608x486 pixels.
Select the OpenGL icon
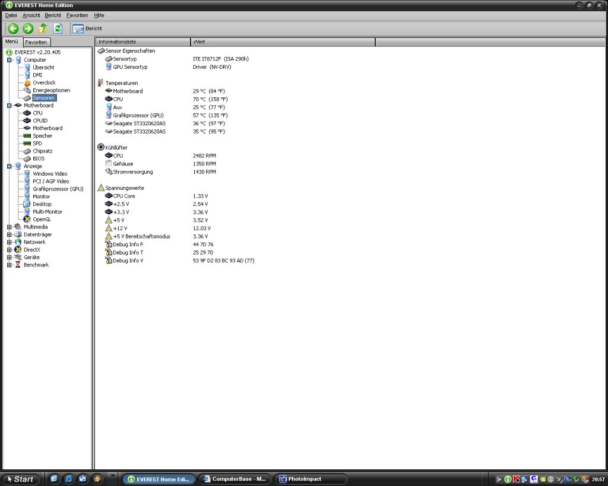[x=27, y=220]
